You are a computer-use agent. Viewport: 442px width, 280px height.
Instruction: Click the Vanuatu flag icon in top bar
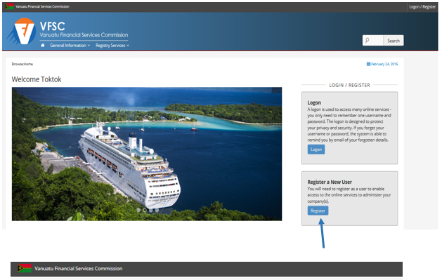click(x=10, y=6)
